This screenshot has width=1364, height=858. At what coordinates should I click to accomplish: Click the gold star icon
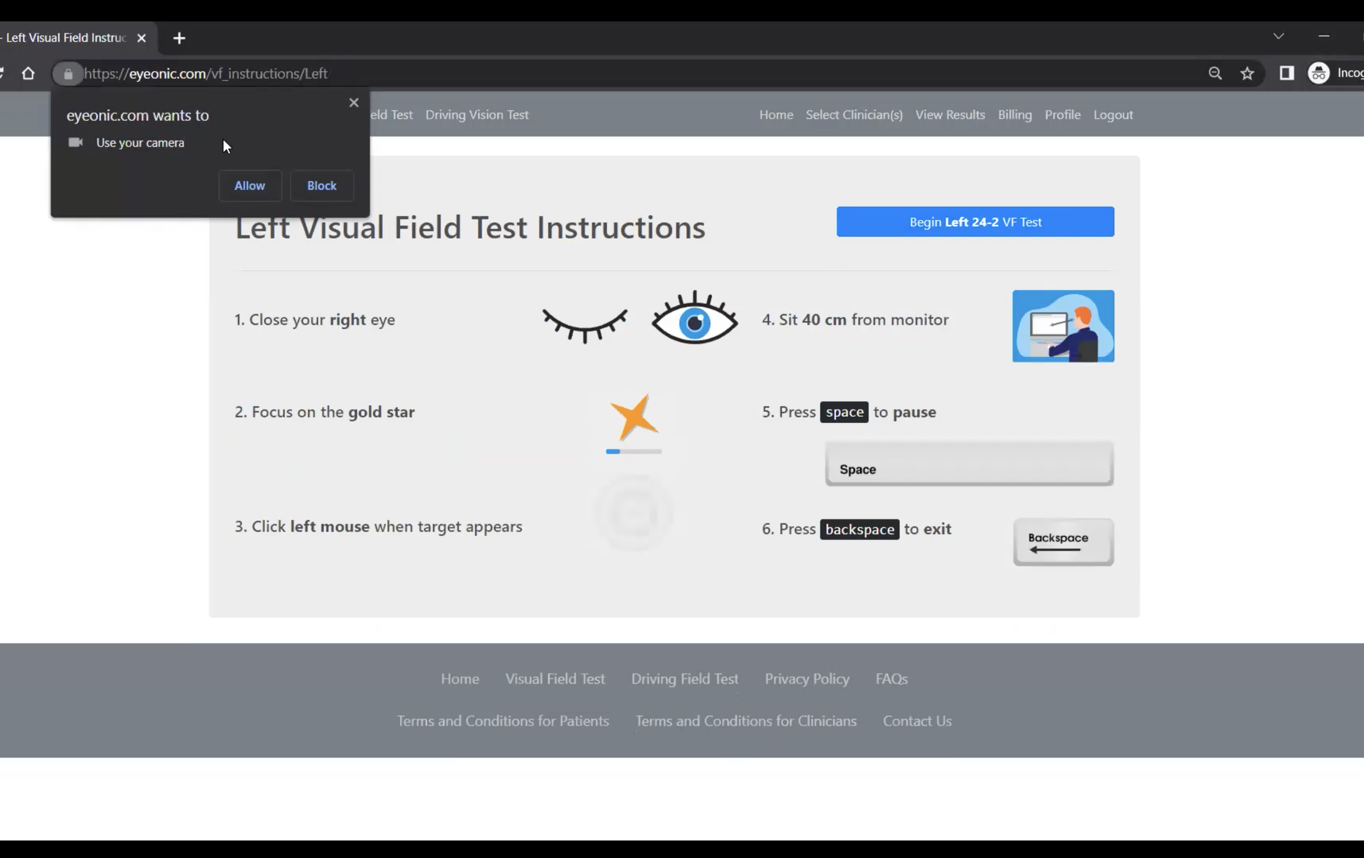click(634, 418)
